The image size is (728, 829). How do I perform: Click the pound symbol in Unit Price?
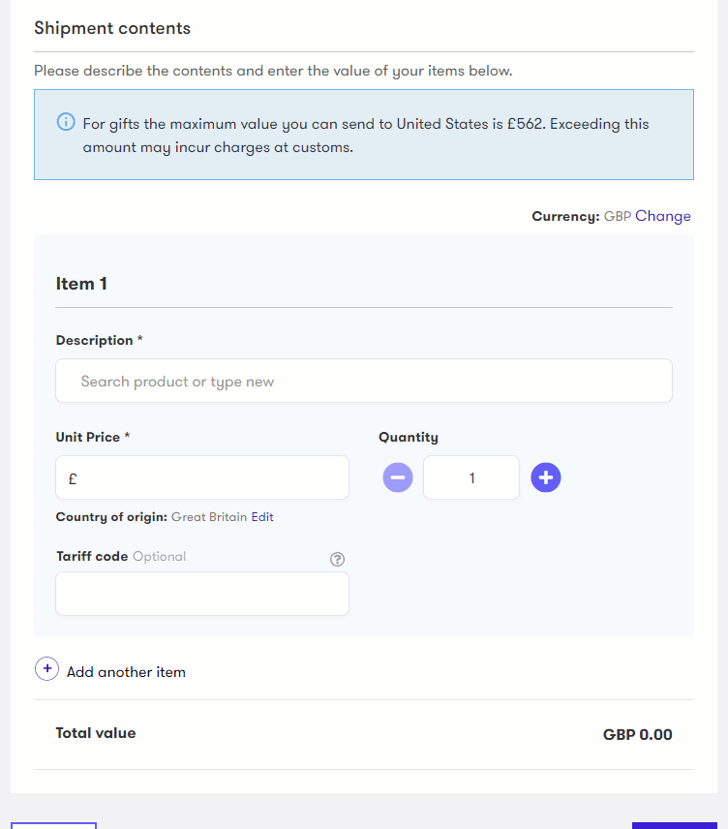point(73,478)
